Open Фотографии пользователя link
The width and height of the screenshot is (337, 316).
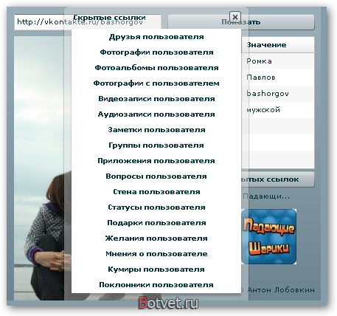[x=156, y=52]
